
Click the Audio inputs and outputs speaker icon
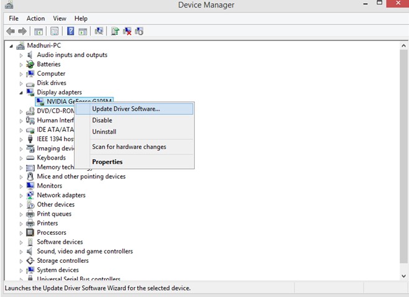pyautogui.click(x=30, y=55)
